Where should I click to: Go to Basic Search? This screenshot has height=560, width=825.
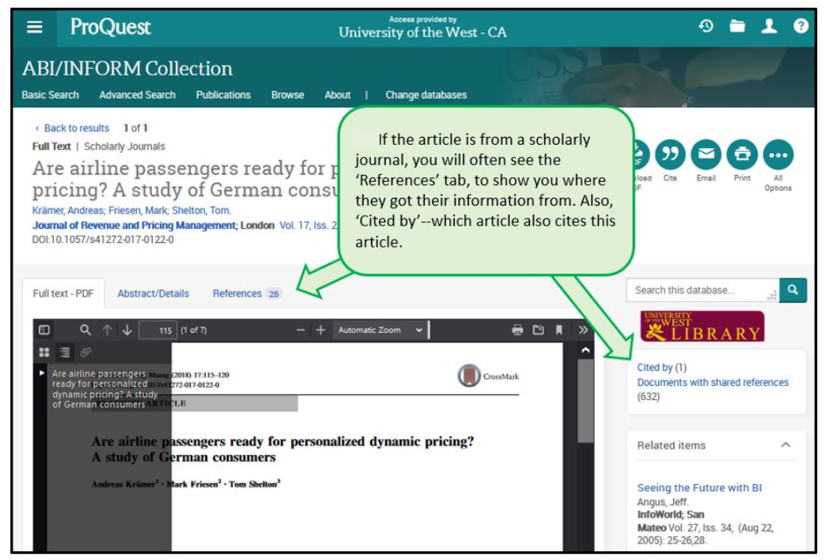tap(50, 95)
